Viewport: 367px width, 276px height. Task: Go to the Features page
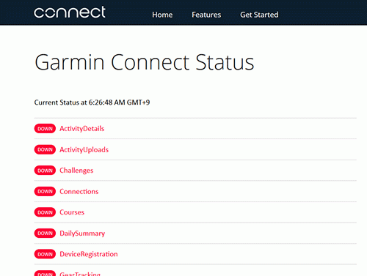pos(206,15)
